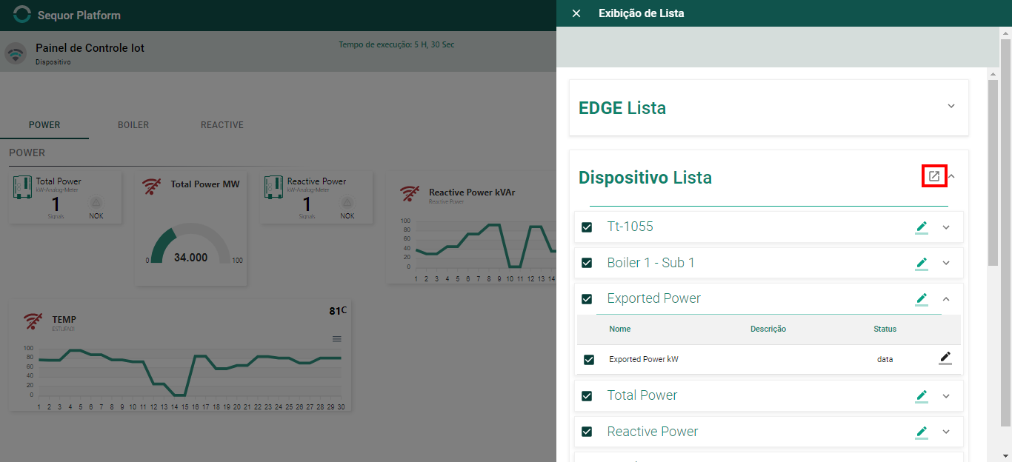Expand the Boiler 1 - Sub 1 row
The image size is (1012, 462).
[946, 263]
